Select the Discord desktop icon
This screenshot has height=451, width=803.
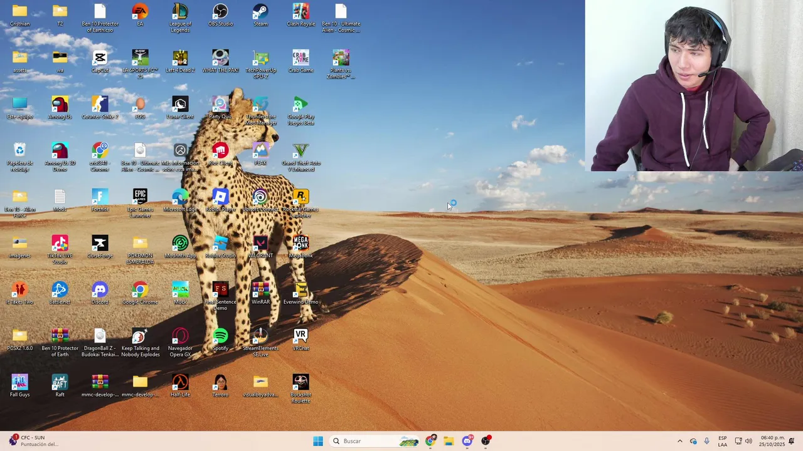[100, 293]
